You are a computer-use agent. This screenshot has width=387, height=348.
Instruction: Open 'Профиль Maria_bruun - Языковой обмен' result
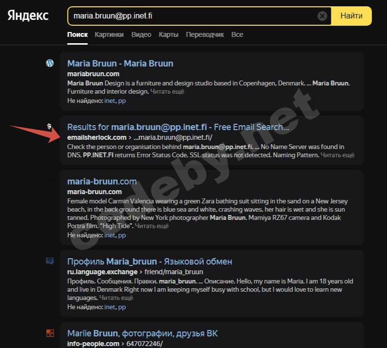point(149,262)
